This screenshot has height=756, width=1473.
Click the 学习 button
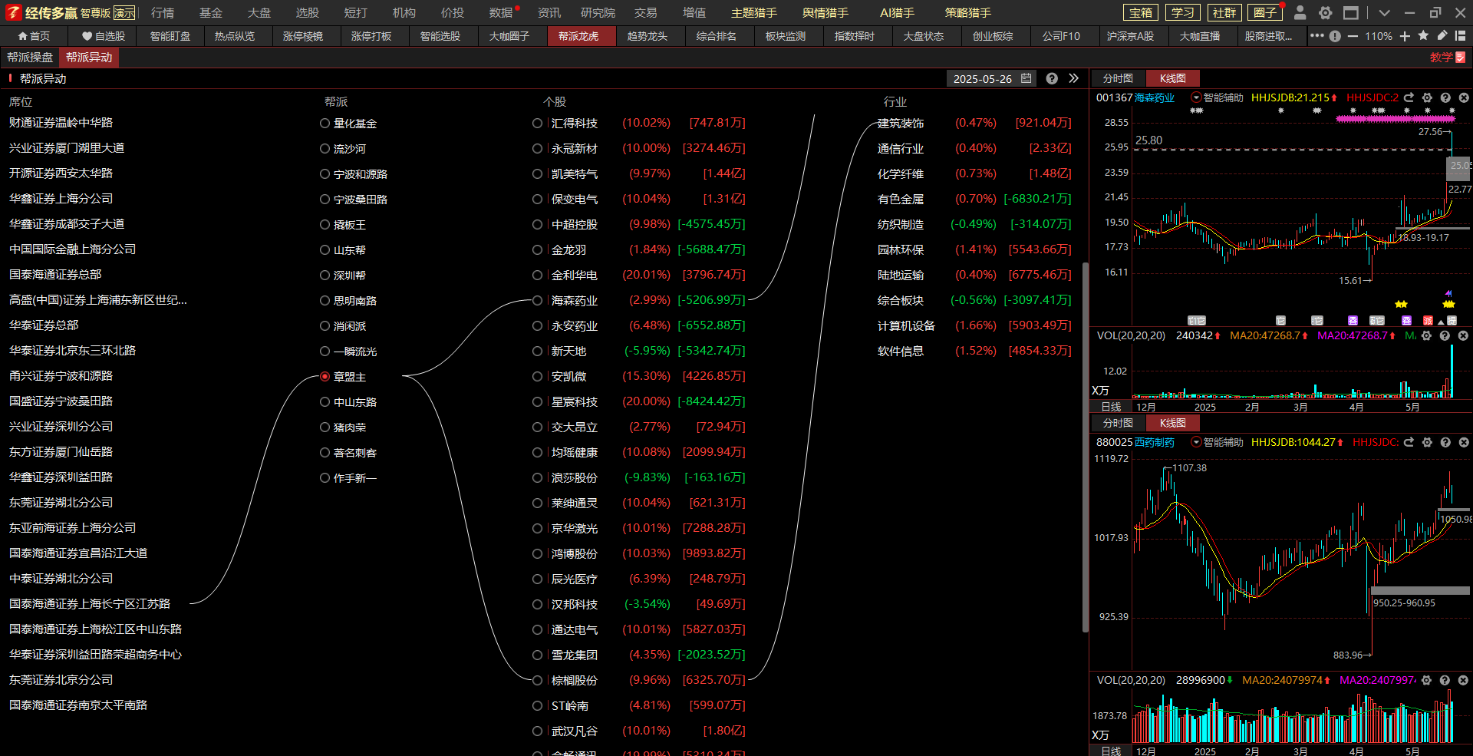tap(1182, 12)
